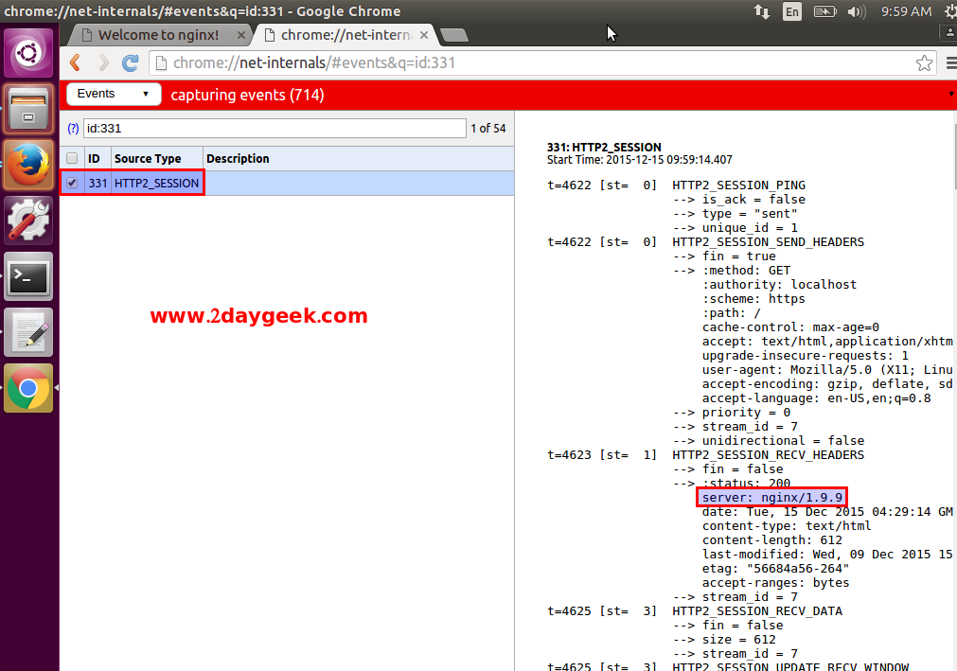
Task: Click the '331: HTTP2_SESSION' heading
Action: (604, 147)
